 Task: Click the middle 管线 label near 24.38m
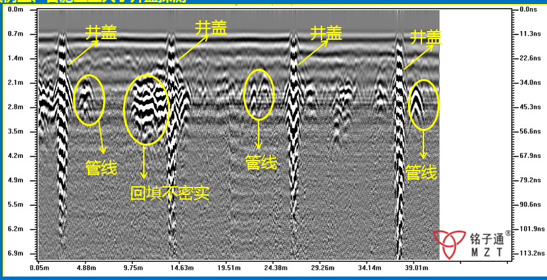[261, 162]
